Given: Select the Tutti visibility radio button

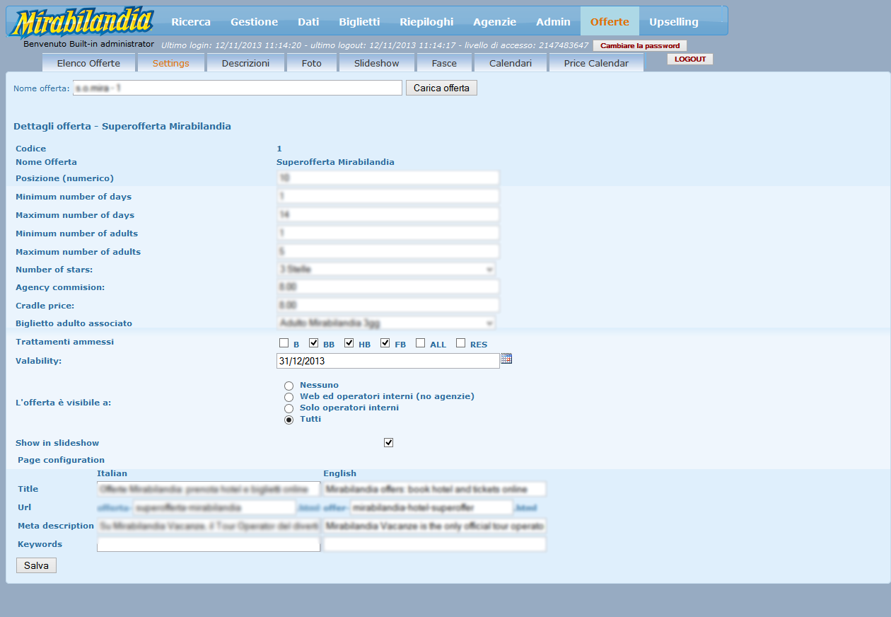Looking at the screenshot, I should [x=289, y=420].
